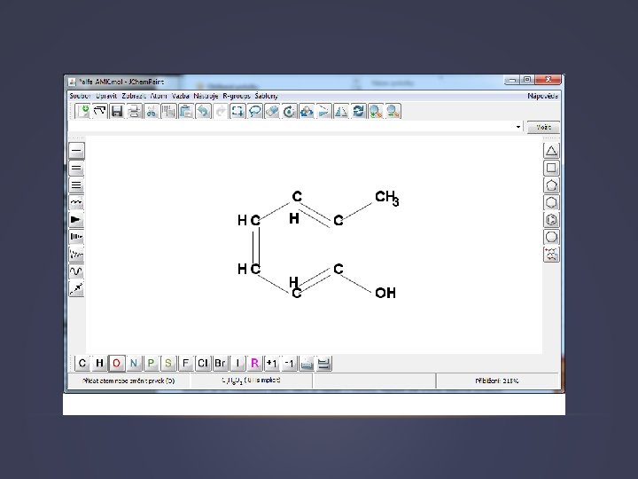Image resolution: width=638 pixels, height=479 pixels.
Task: Click the enter element symbol icon
Action: click(x=323, y=363)
